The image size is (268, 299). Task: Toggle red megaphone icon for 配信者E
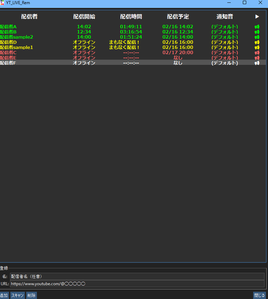257,57
